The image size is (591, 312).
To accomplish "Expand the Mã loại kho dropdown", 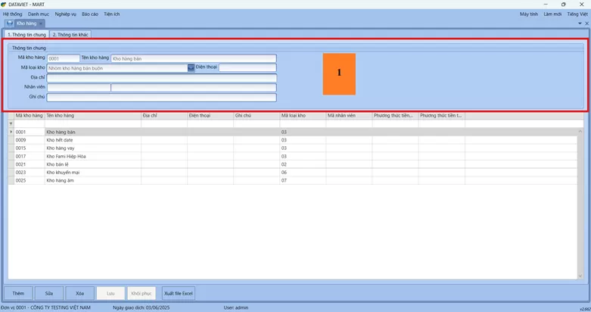I will pyautogui.click(x=191, y=67).
